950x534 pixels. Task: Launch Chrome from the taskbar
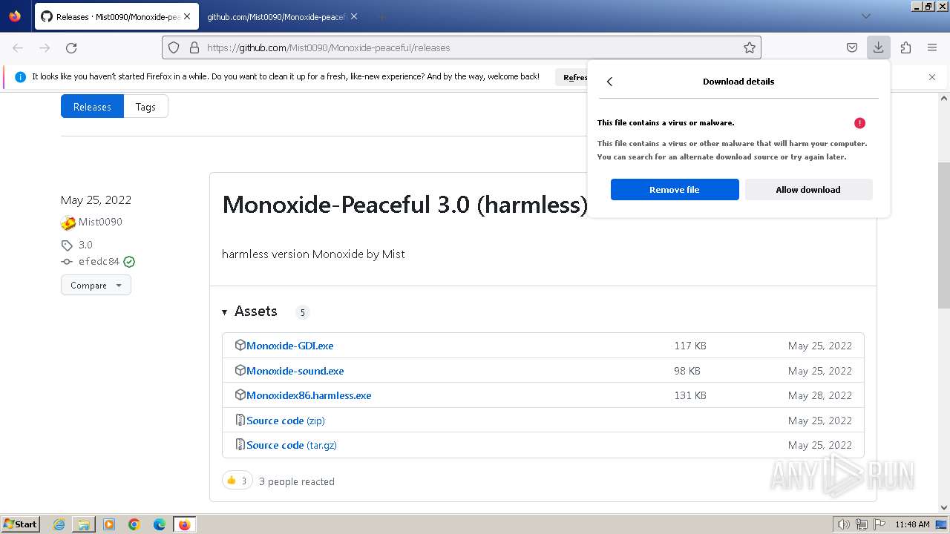coord(134,524)
